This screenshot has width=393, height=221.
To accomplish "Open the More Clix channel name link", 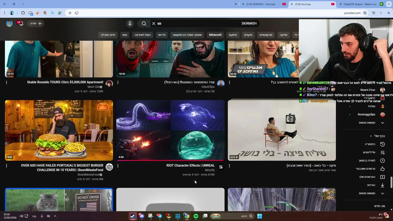I will [93, 87].
